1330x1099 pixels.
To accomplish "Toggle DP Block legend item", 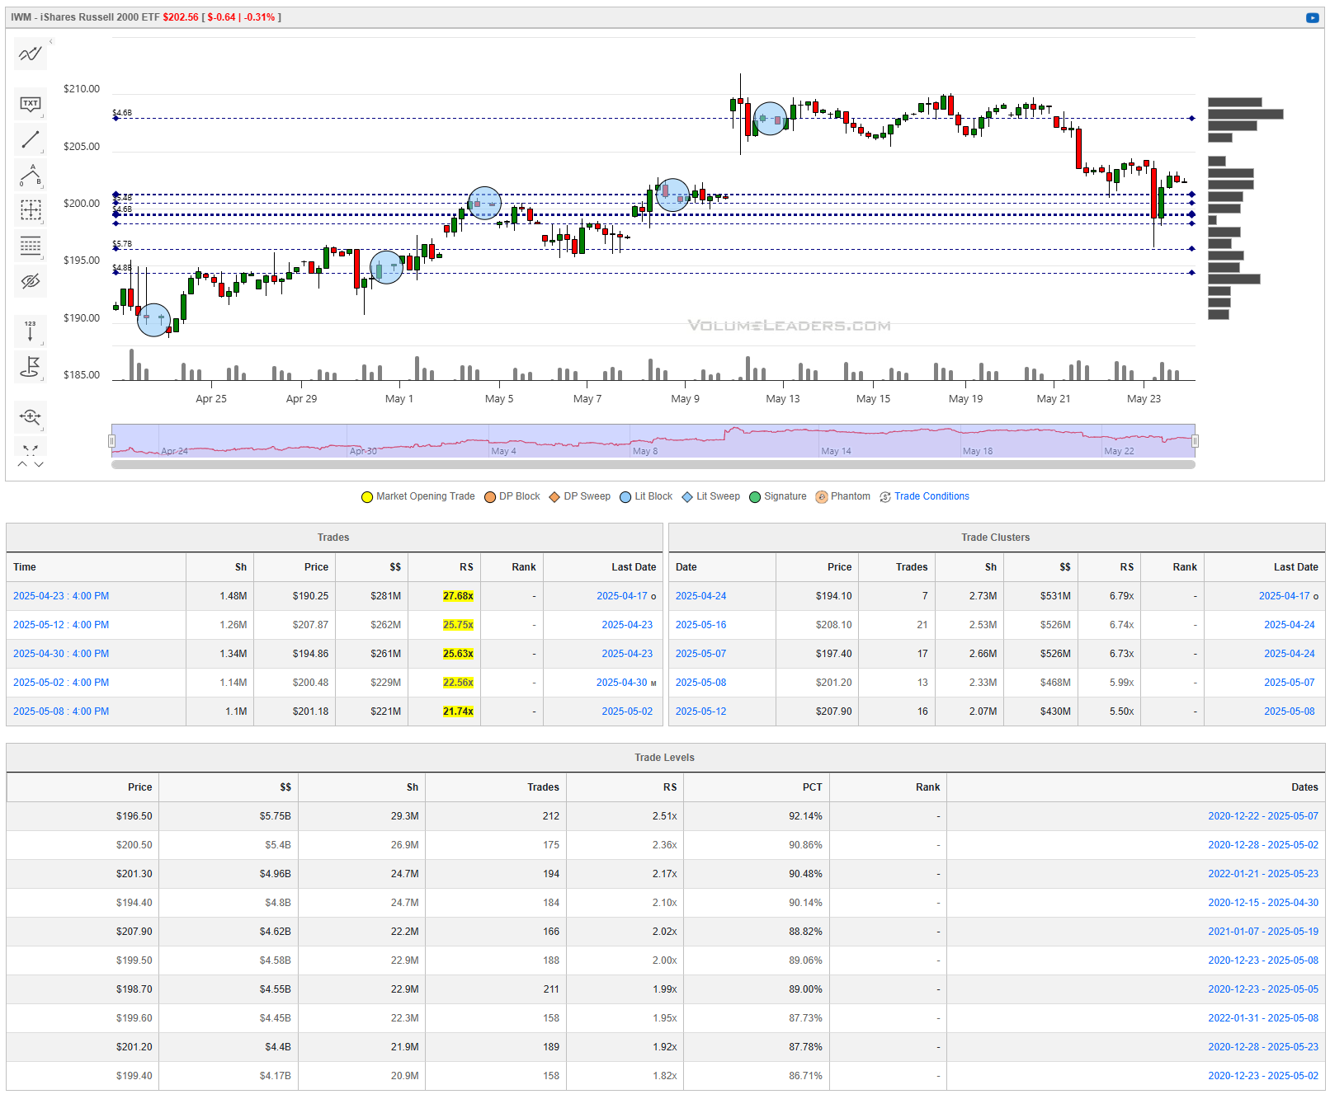I will (512, 496).
